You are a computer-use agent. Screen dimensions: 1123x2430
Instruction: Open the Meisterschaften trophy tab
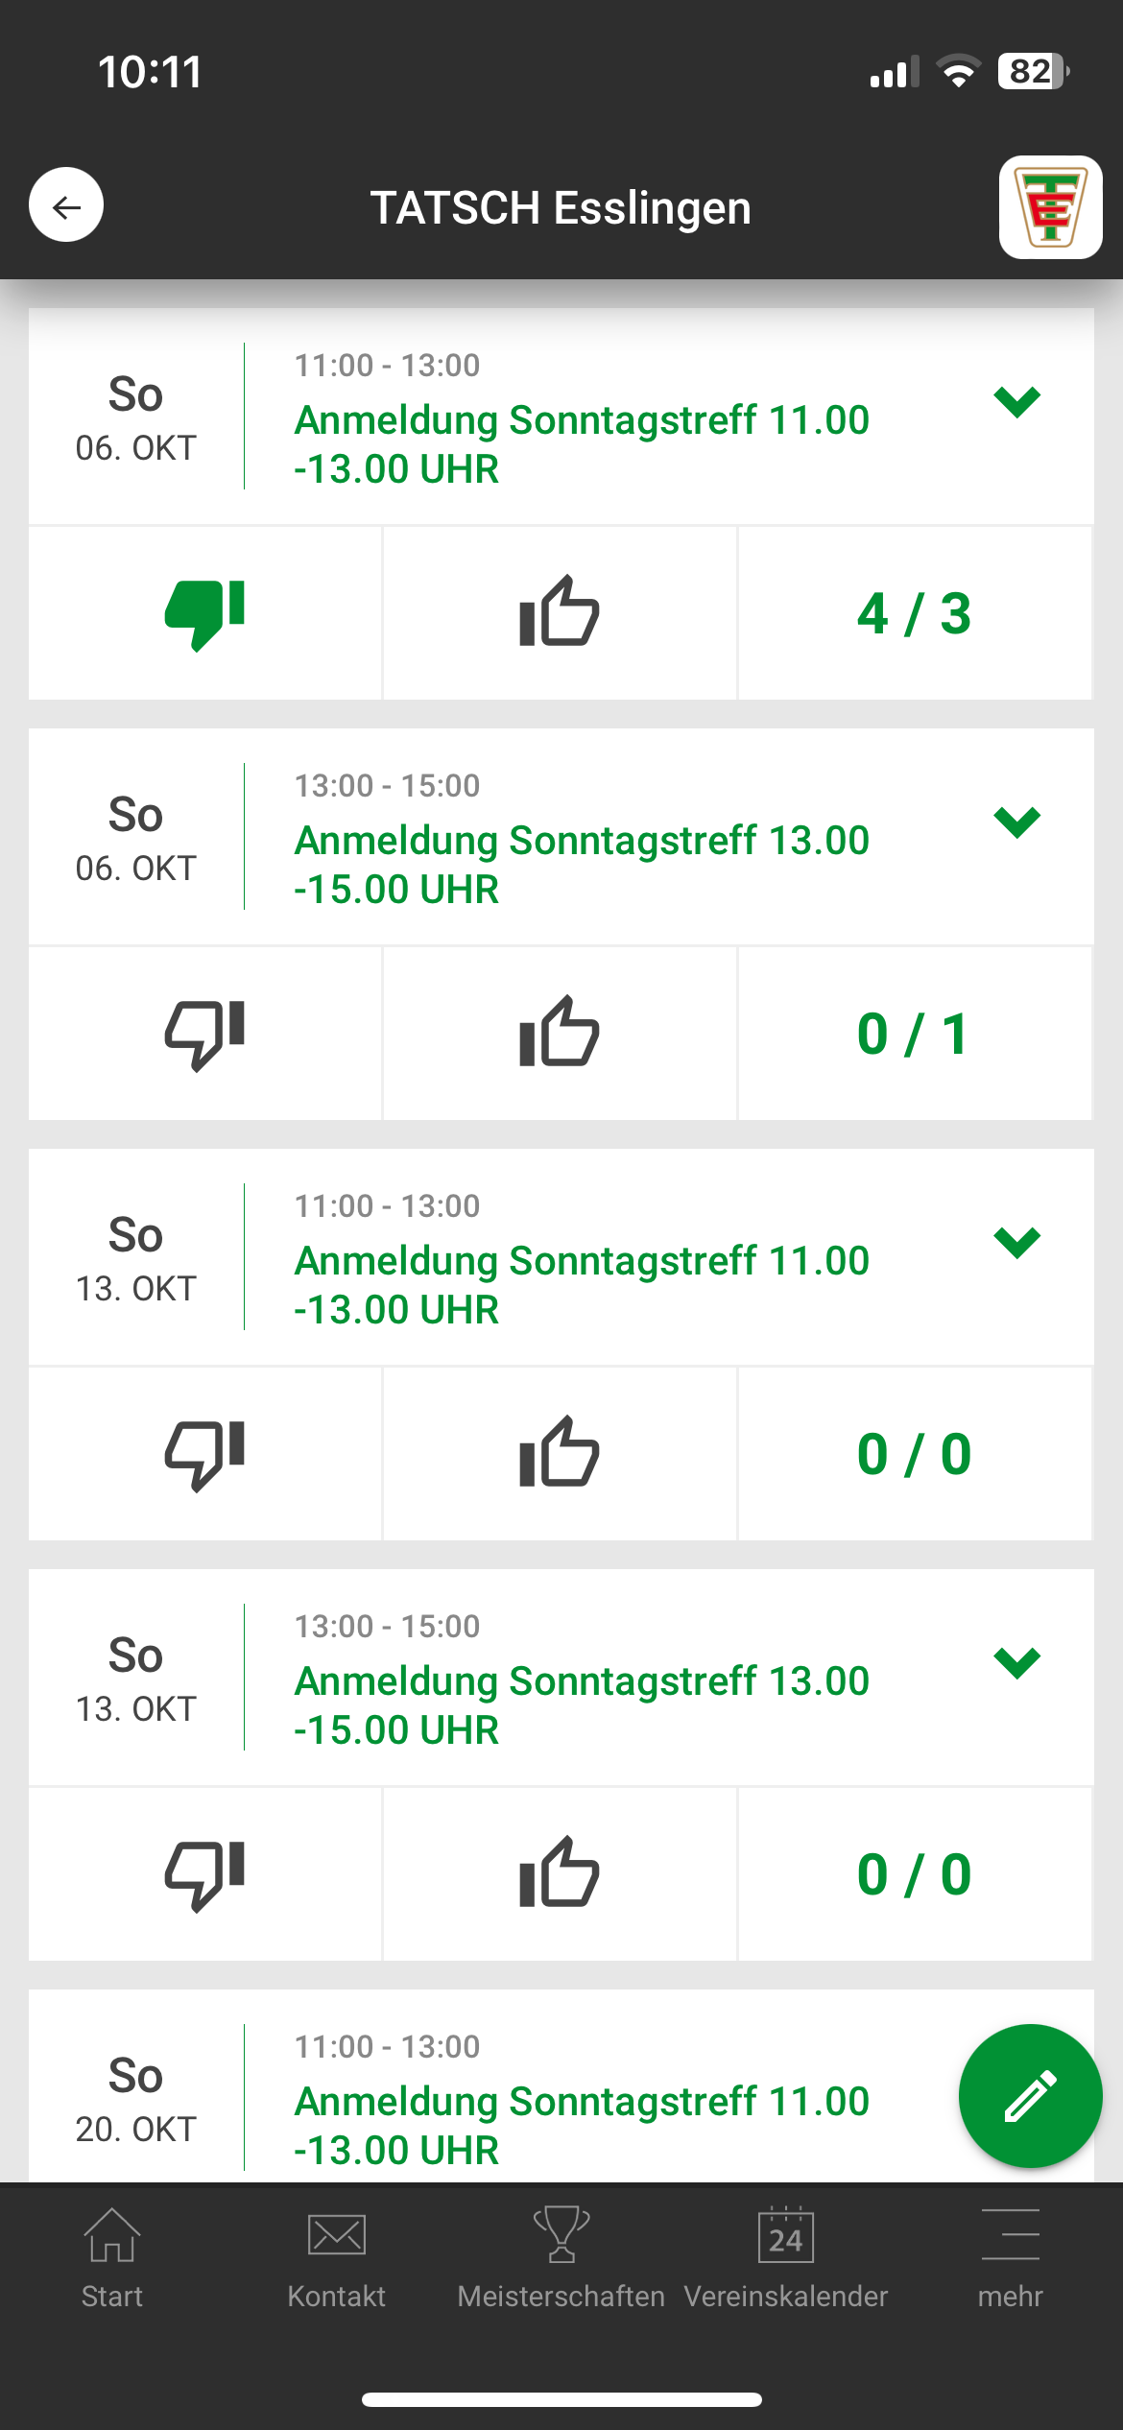[561, 2255]
